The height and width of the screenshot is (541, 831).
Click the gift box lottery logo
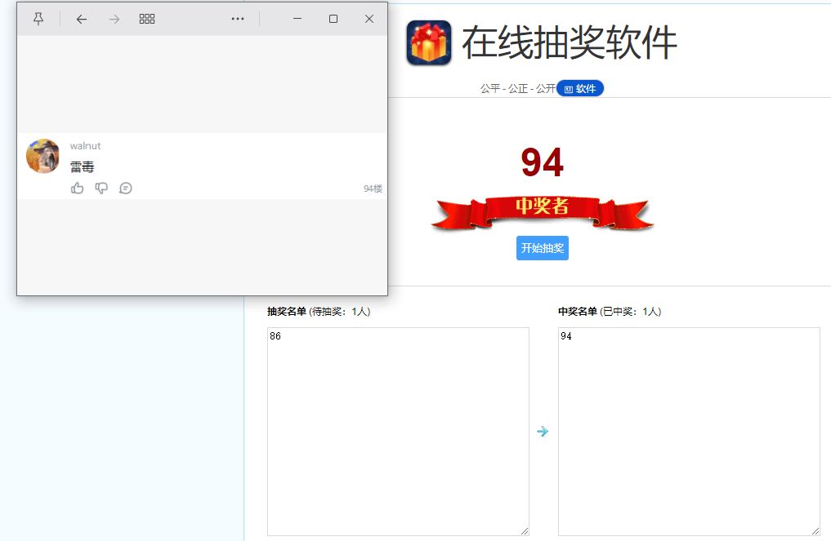click(x=429, y=42)
